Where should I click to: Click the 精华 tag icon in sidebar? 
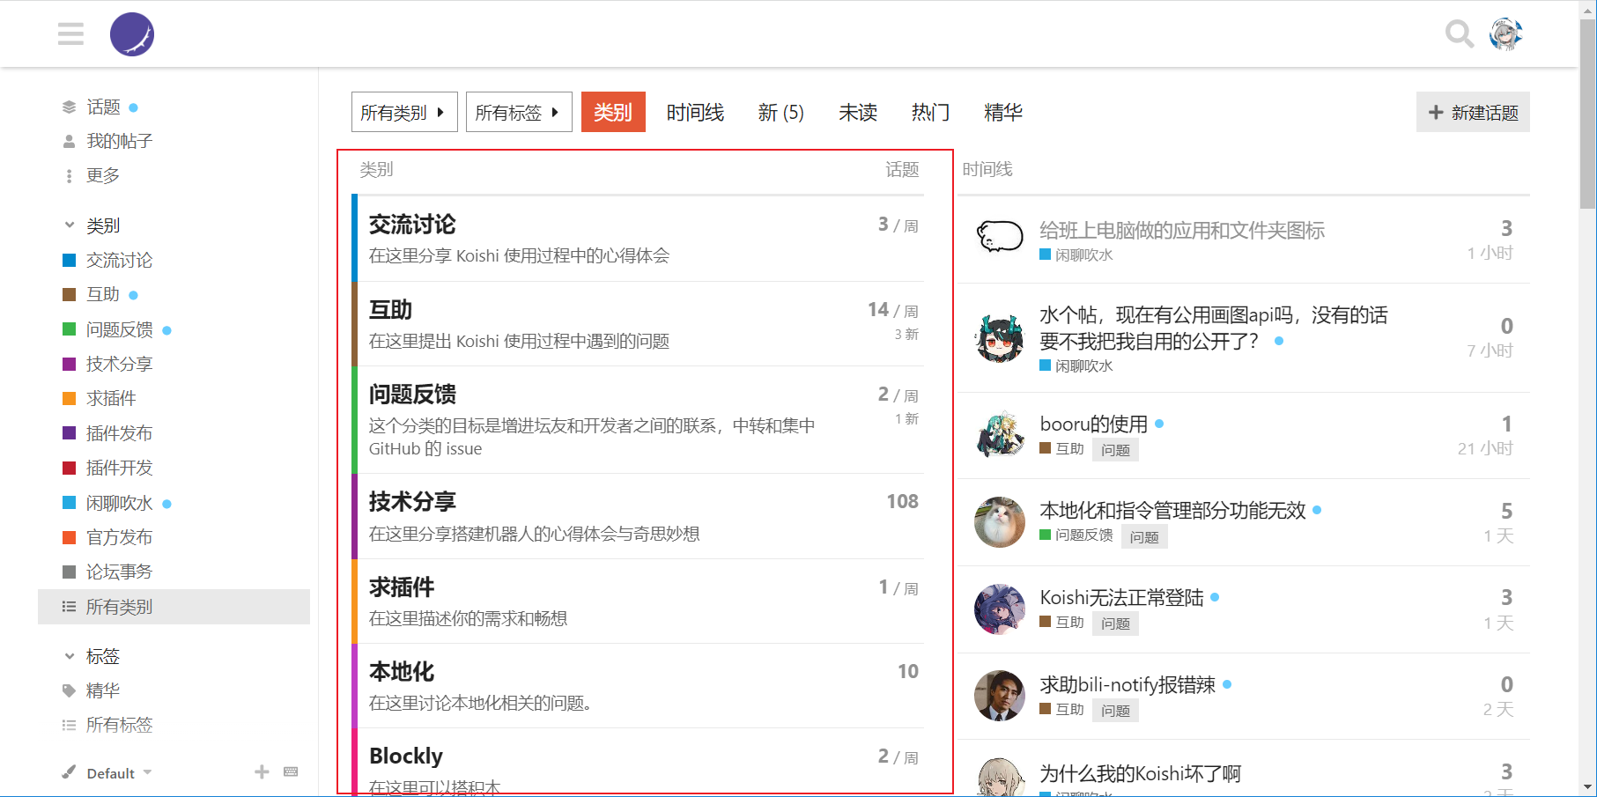(69, 690)
